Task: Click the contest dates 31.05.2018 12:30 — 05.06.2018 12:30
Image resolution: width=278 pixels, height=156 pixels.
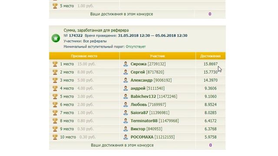Action: click(152, 36)
